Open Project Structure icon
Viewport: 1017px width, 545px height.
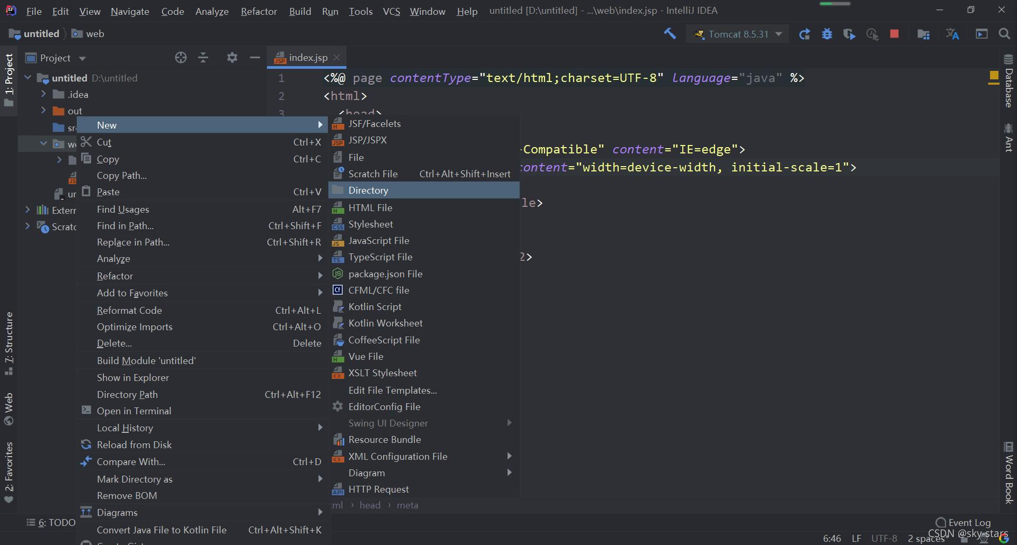point(923,34)
